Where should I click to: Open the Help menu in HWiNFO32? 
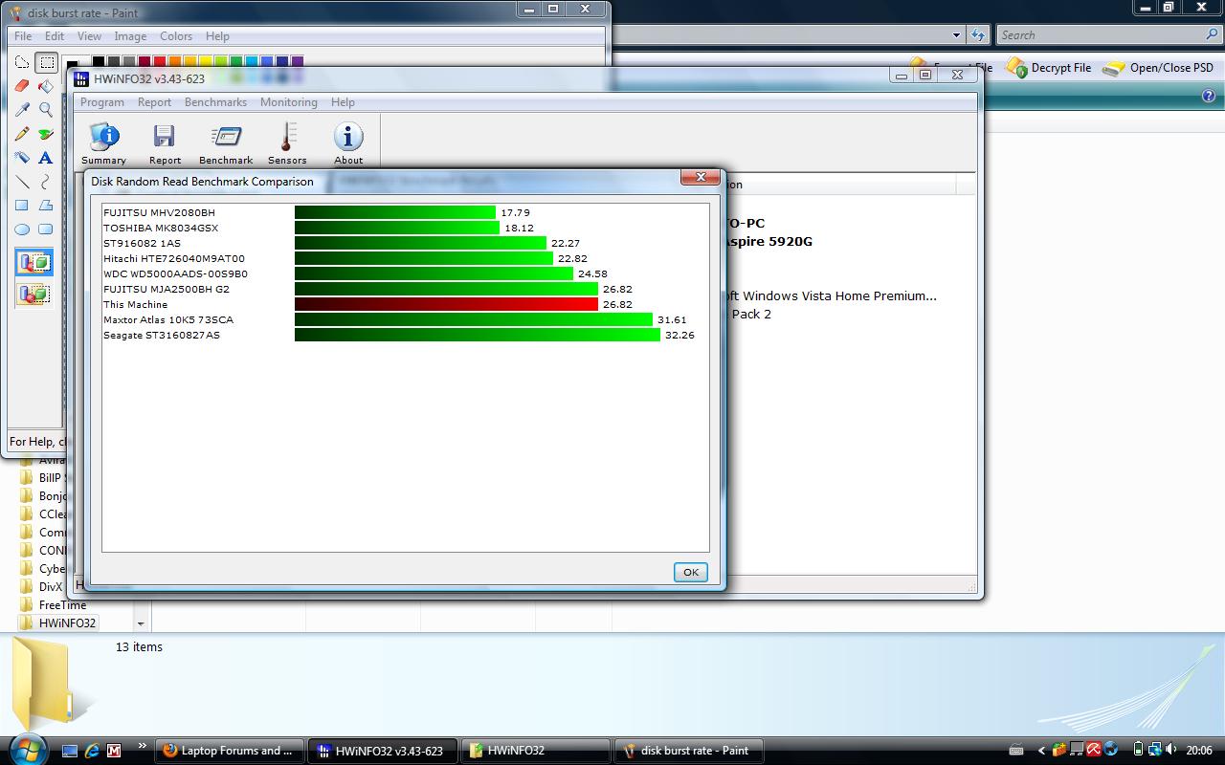(x=343, y=102)
